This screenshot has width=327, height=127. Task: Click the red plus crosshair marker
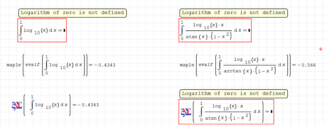click(320, 49)
